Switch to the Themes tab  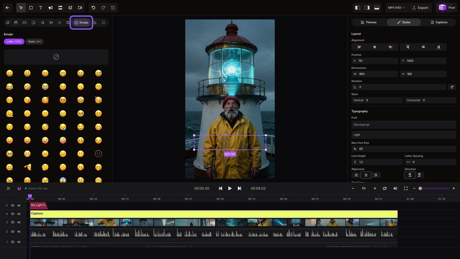tap(369, 22)
